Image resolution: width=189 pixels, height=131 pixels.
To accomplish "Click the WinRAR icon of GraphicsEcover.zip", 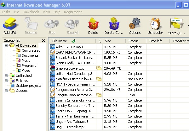I will click(x=53, y=68).
